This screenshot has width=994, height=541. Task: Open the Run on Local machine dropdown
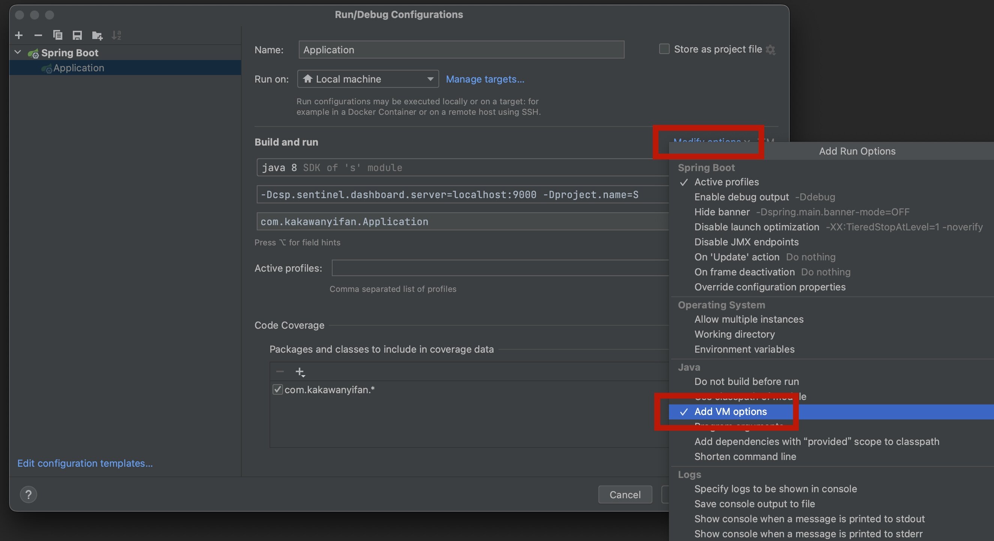tap(368, 79)
